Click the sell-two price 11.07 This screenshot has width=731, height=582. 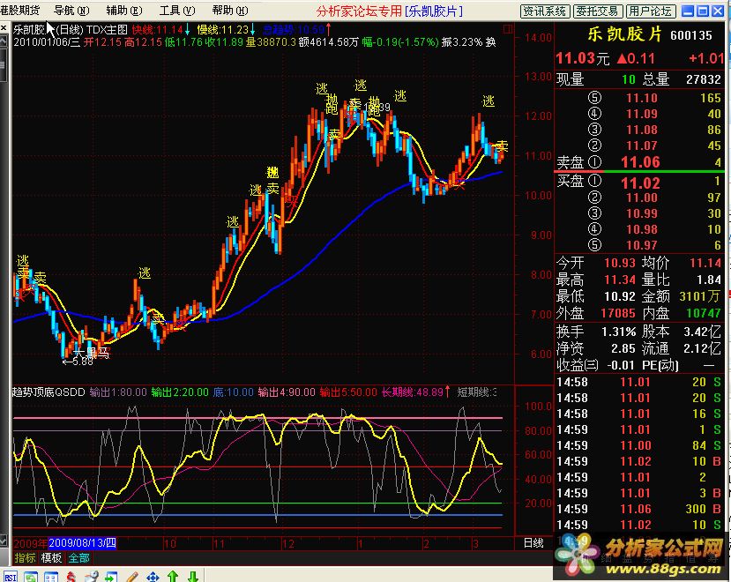pos(641,145)
